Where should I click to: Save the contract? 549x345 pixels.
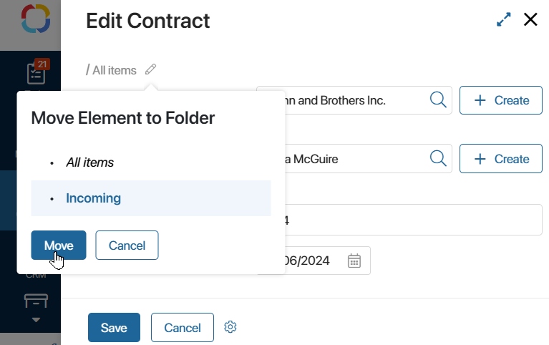tap(114, 328)
